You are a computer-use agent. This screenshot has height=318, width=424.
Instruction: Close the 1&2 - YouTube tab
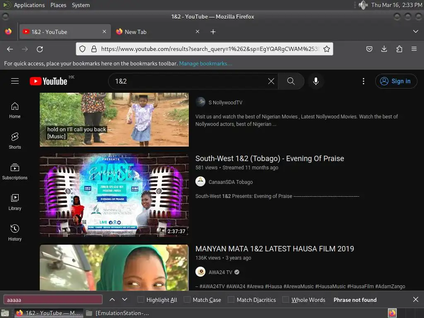coord(104,31)
